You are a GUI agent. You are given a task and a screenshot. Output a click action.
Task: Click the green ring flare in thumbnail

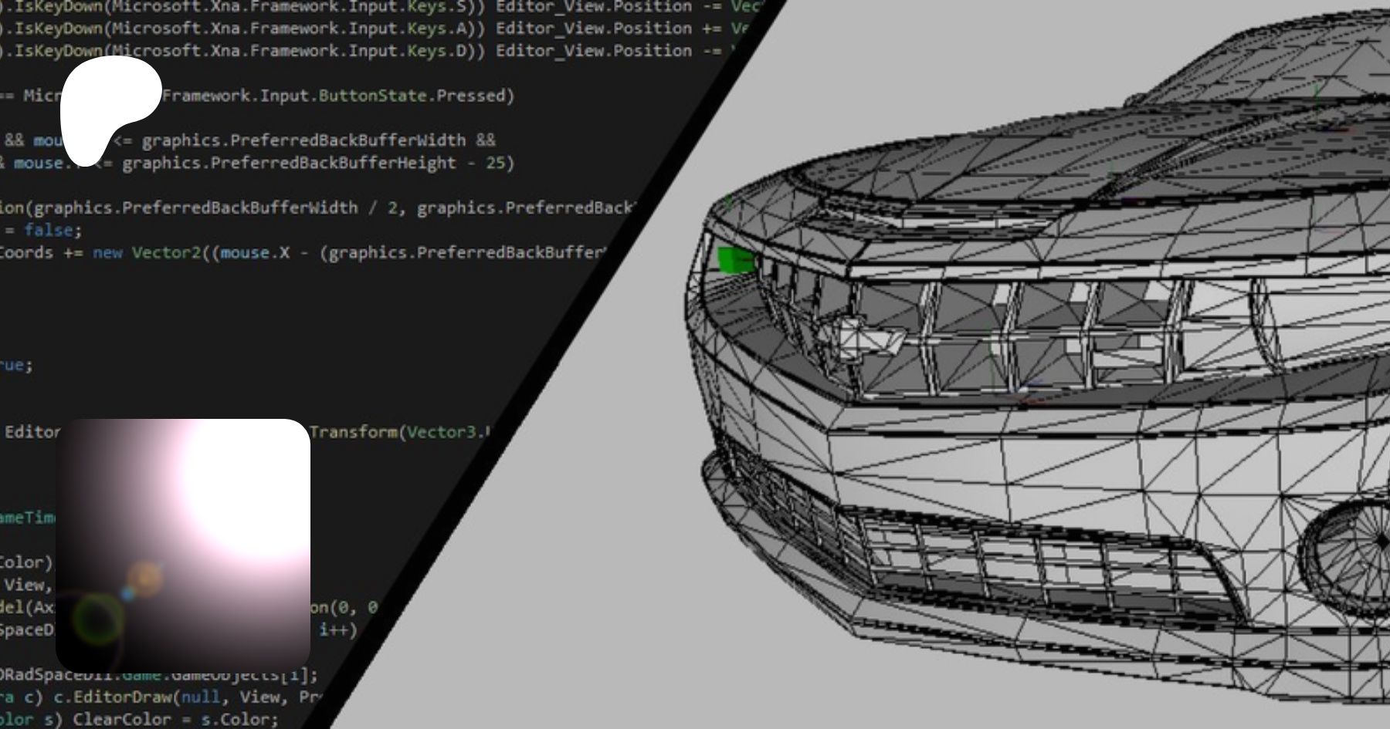point(97,619)
